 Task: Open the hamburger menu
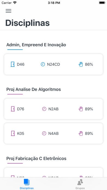(8, 11)
